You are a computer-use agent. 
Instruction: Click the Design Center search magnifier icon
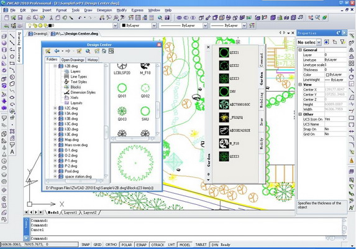[88, 52]
